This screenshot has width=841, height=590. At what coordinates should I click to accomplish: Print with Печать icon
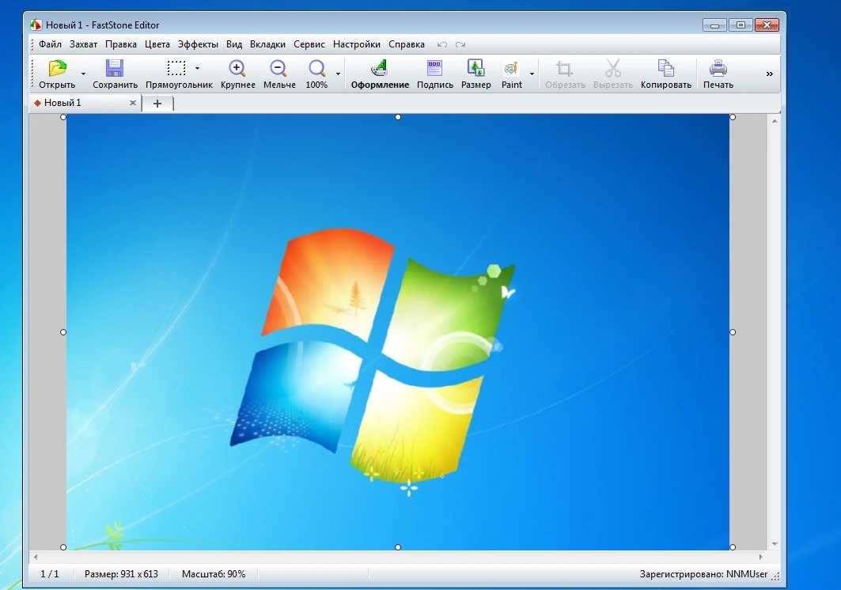click(x=718, y=69)
